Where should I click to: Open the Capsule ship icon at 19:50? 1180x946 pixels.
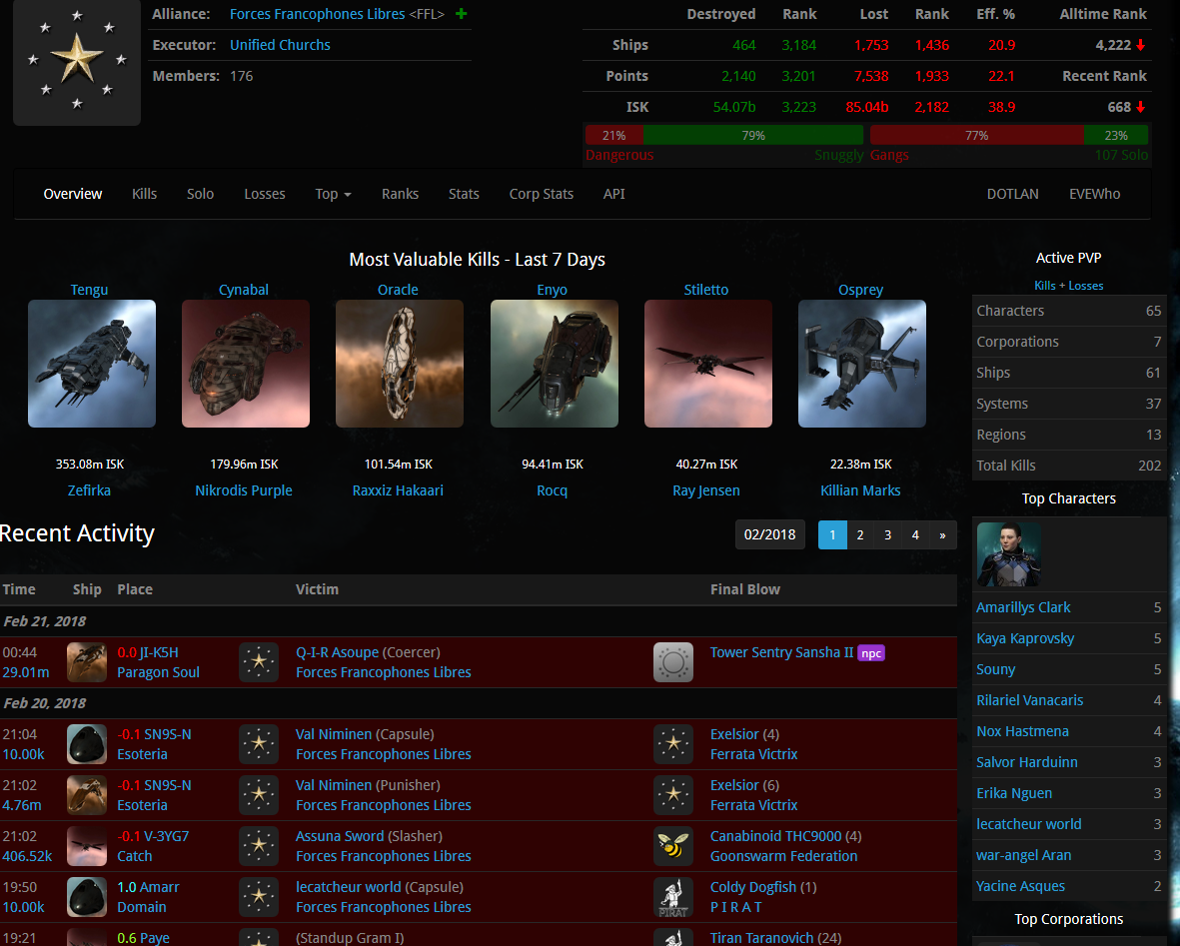pyautogui.click(x=87, y=897)
